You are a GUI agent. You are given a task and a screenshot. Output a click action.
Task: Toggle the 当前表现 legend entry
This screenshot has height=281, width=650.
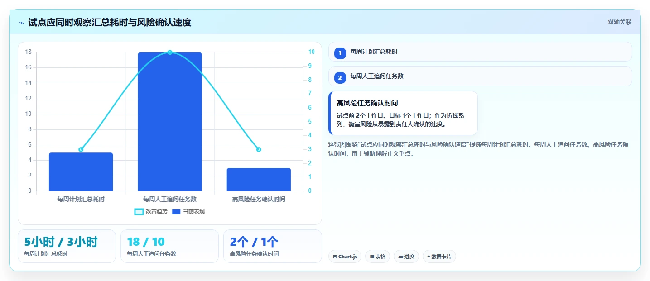(x=188, y=211)
